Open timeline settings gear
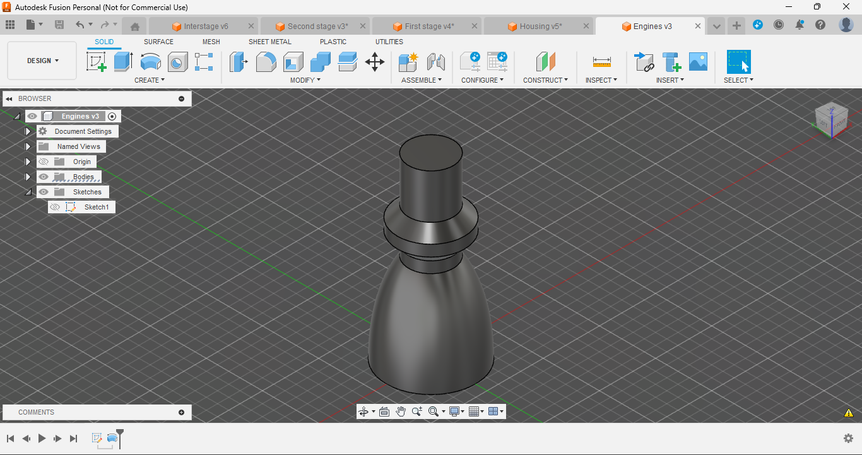The height and width of the screenshot is (455, 862). 848,438
